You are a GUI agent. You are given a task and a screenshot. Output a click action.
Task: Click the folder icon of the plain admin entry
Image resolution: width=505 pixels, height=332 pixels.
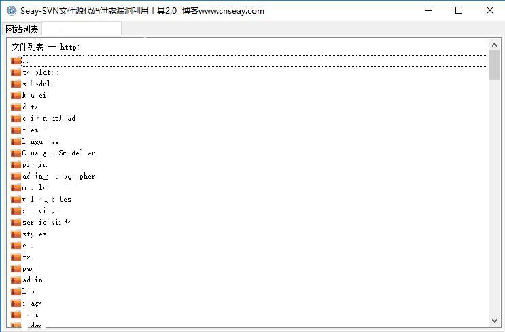[16, 280]
